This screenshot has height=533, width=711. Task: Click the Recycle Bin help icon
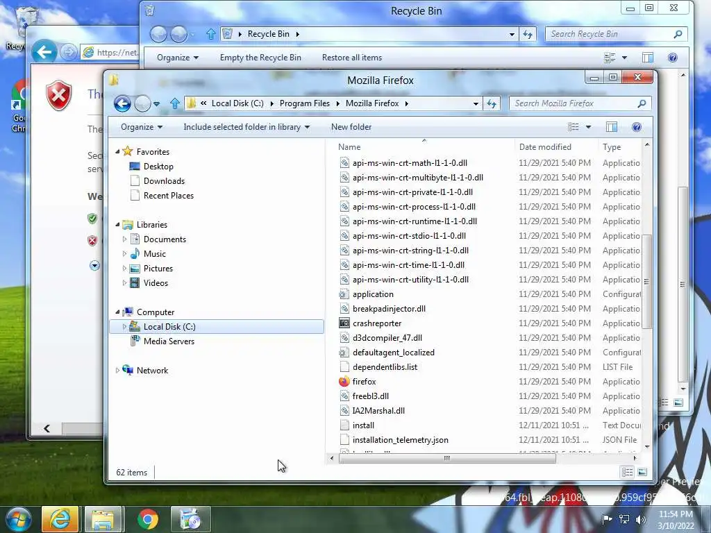[x=673, y=58]
